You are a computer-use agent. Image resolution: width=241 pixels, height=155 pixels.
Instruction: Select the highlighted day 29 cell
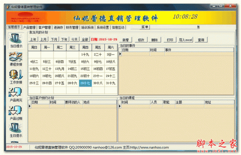(x=85, y=83)
